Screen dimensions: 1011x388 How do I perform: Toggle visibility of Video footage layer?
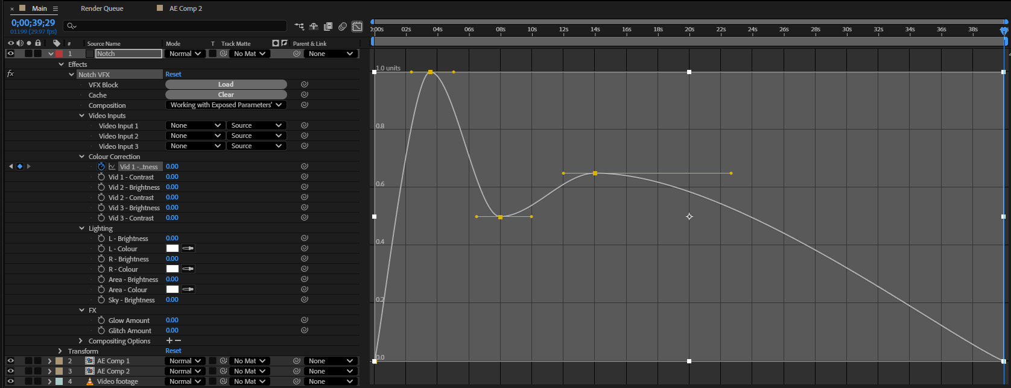click(10, 381)
